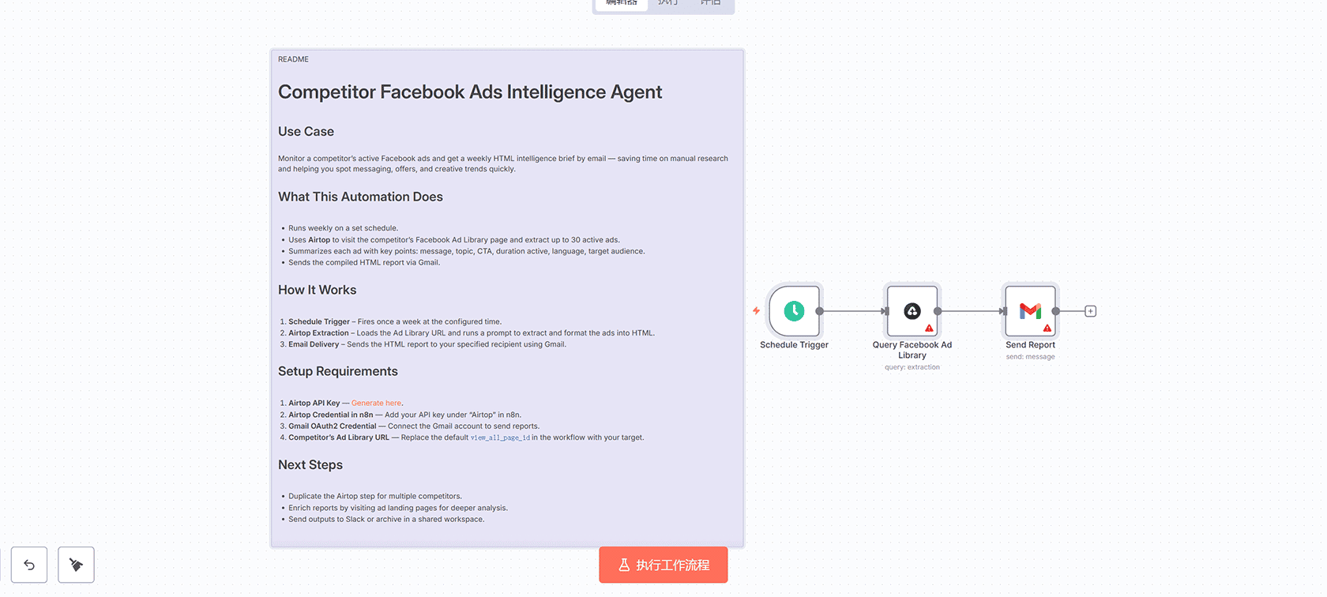Click the Send Report output connector dot
Viewport: 1327px width, 597px height.
[x=1056, y=311]
